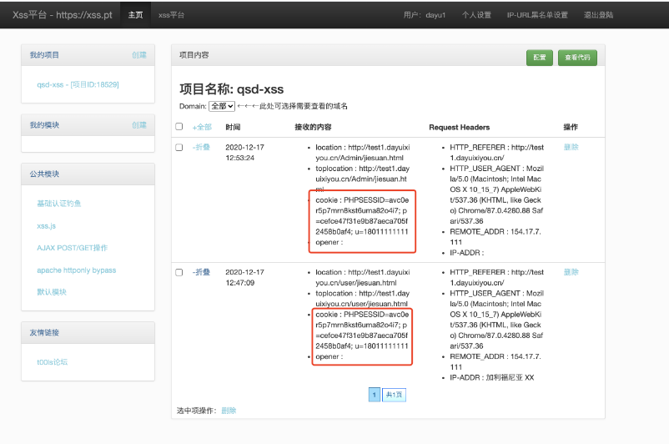Go to page 1 in pagination

[375, 395]
